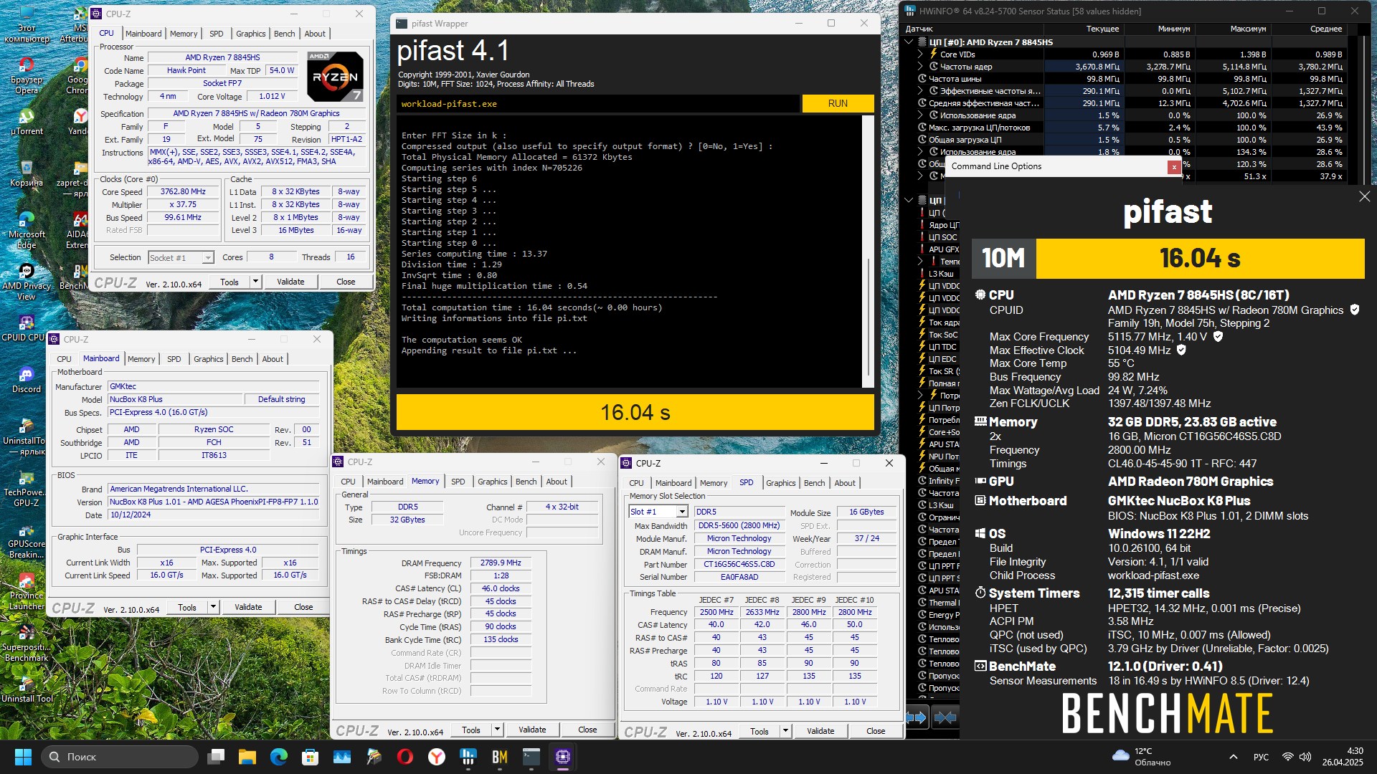This screenshot has height=774, width=1377.
Task: Click the РУС language indicator
Action: click(x=1261, y=757)
